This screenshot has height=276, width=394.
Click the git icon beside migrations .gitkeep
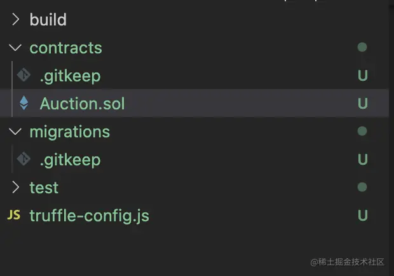click(24, 159)
